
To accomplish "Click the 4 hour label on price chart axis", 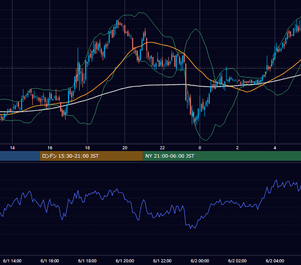I will pos(275,148).
